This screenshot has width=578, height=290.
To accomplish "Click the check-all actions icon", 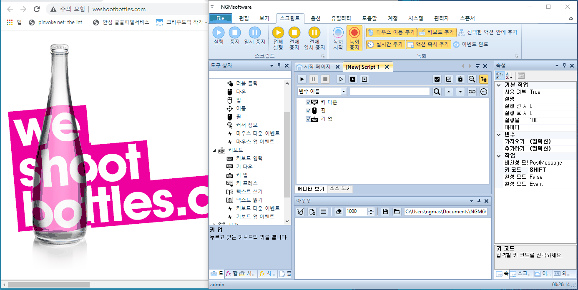I will click(437, 79).
